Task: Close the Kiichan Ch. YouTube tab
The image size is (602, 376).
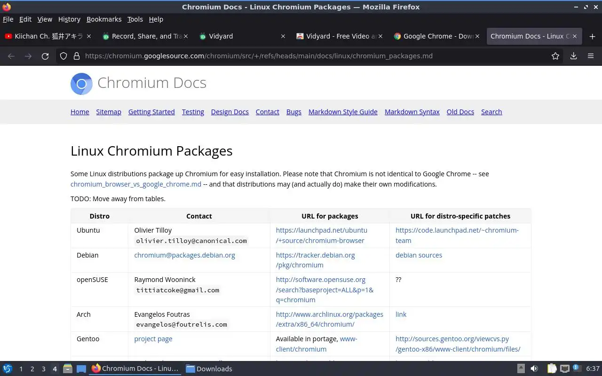Action: [89, 36]
